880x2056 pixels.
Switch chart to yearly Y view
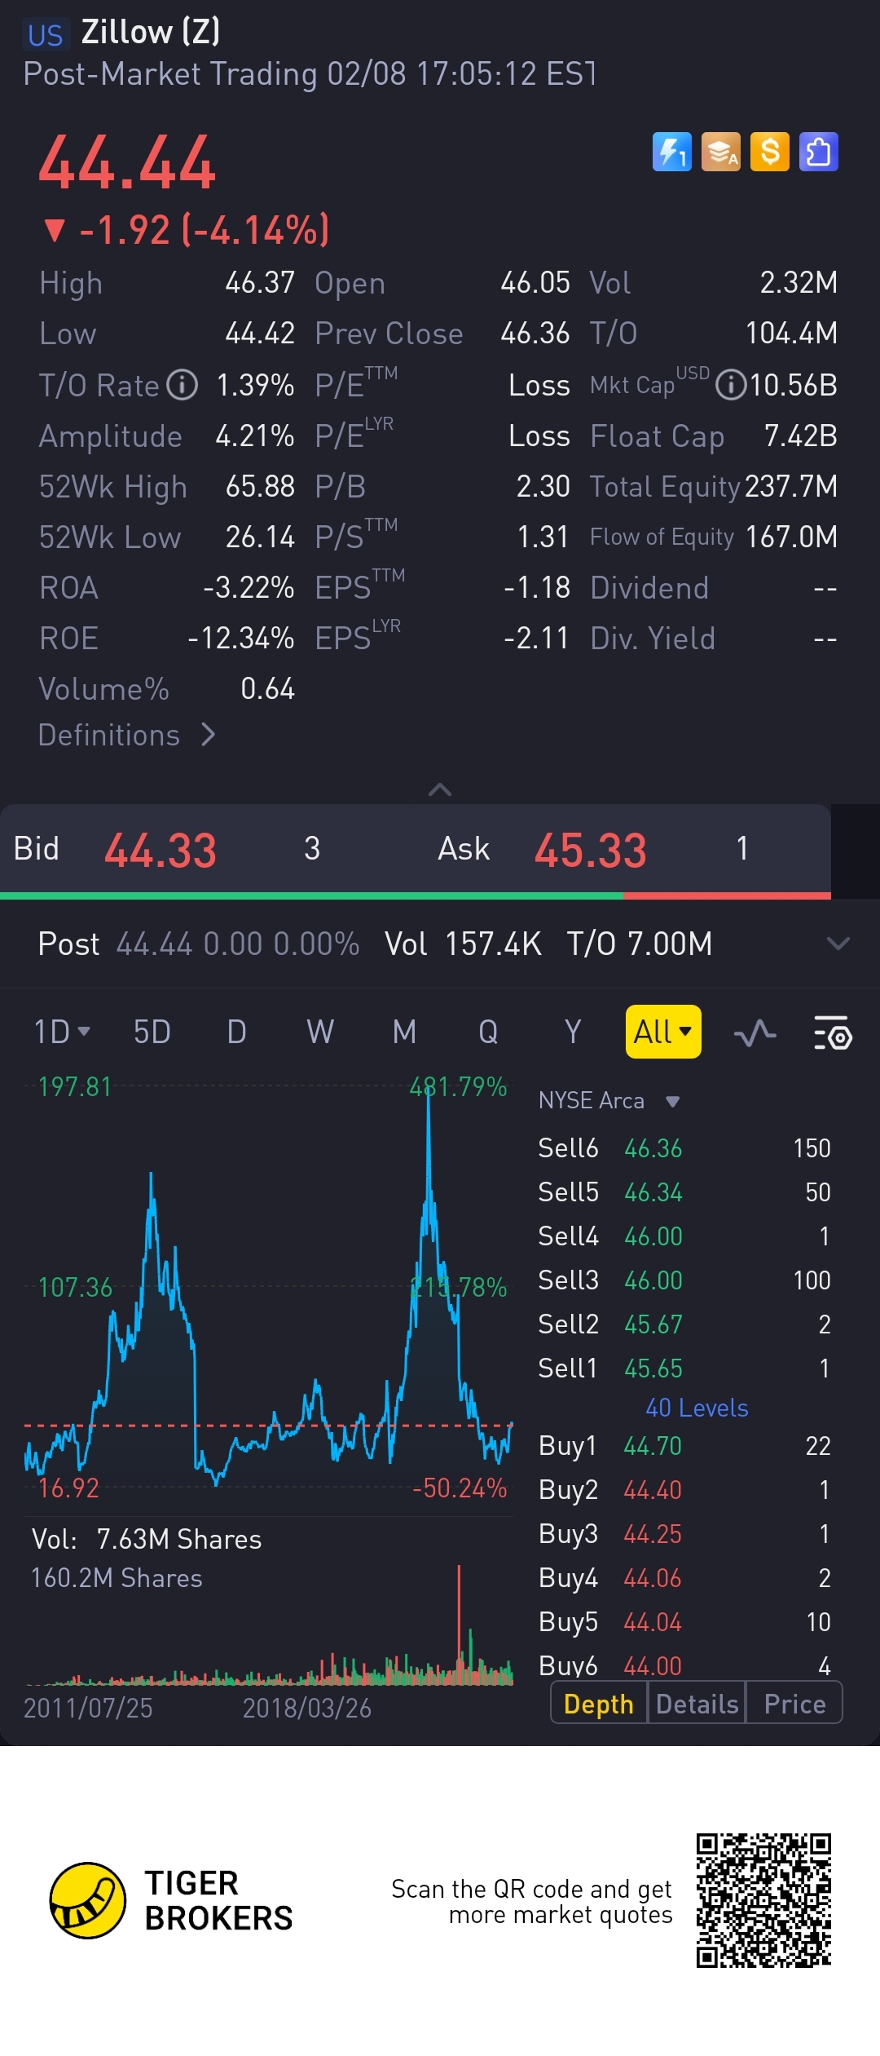click(x=573, y=1032)
